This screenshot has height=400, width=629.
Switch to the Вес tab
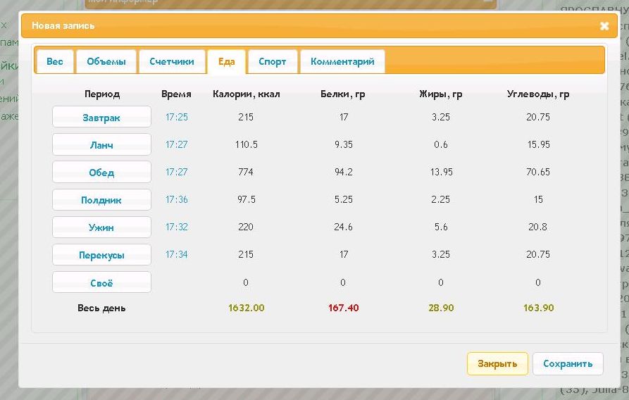pos(54,61)
